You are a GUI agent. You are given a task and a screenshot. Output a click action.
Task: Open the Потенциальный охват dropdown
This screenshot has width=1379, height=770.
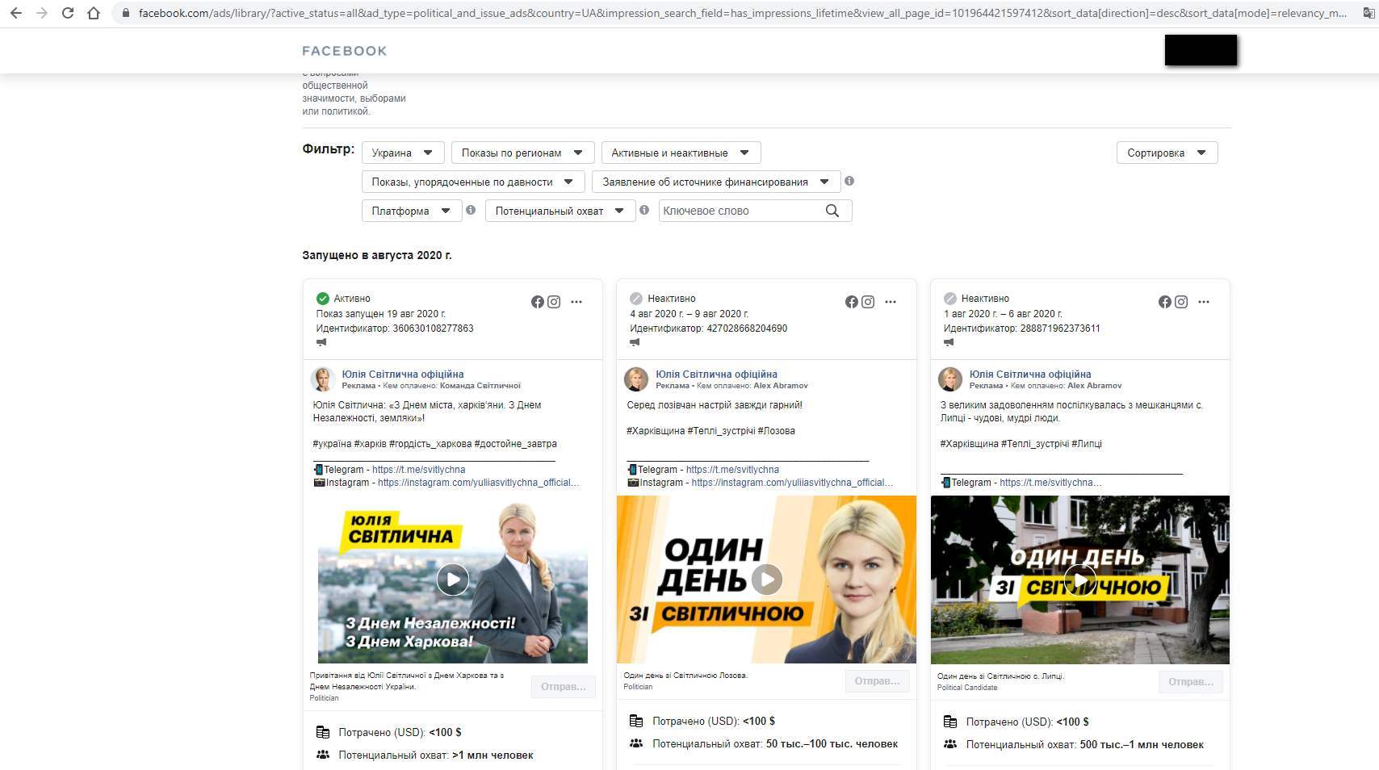pyautogui.click(x=560, y=211)
